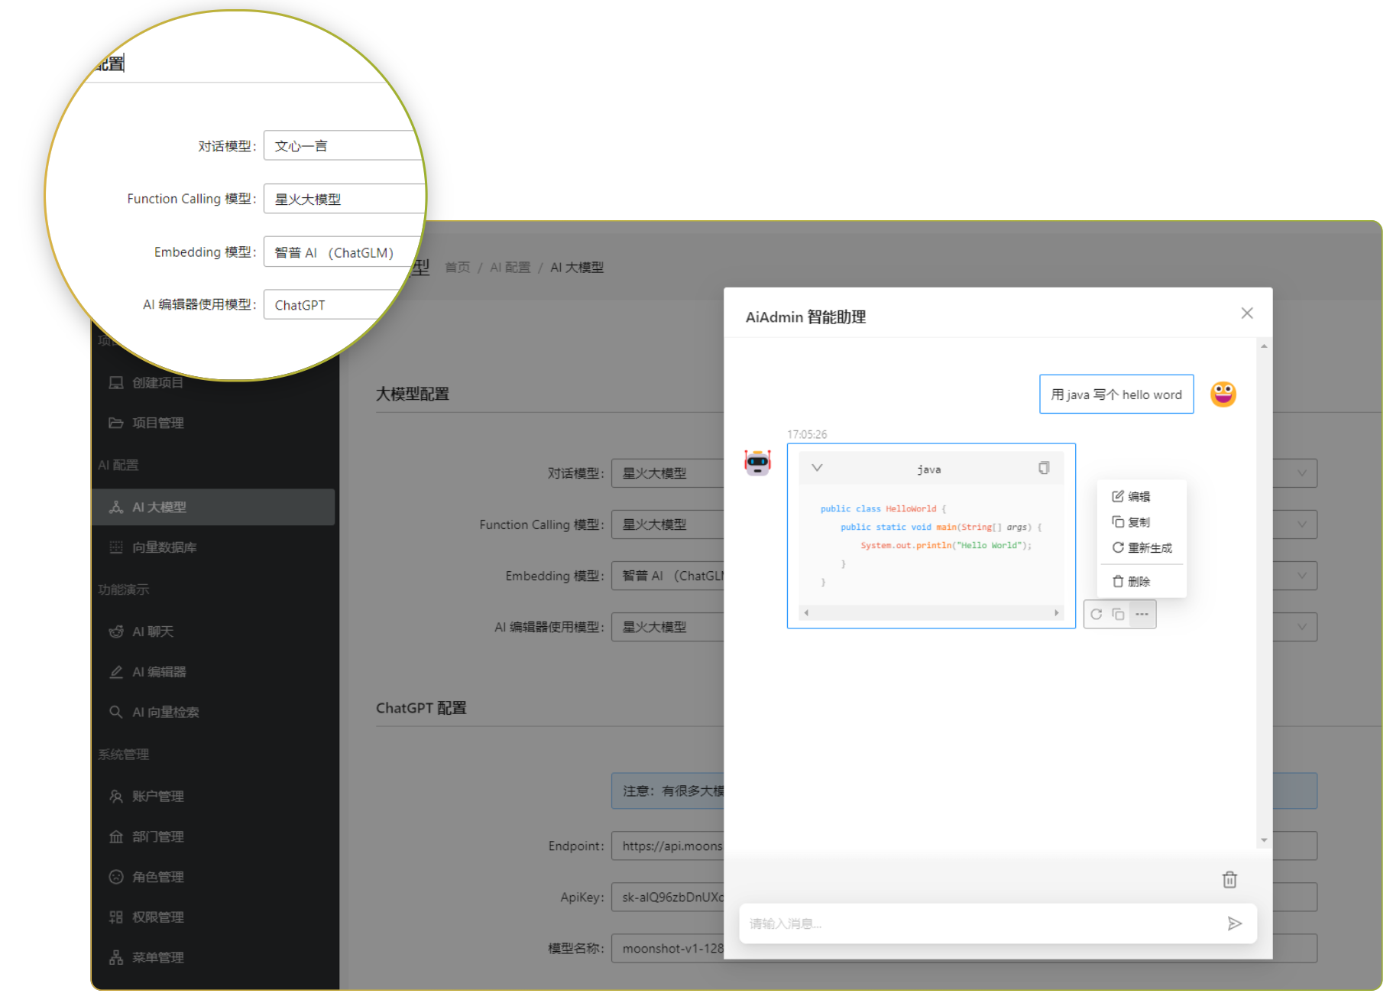Click the copy icon under the reply
This screenshot has height=1000, width=1393.
tap(1118, 614)
